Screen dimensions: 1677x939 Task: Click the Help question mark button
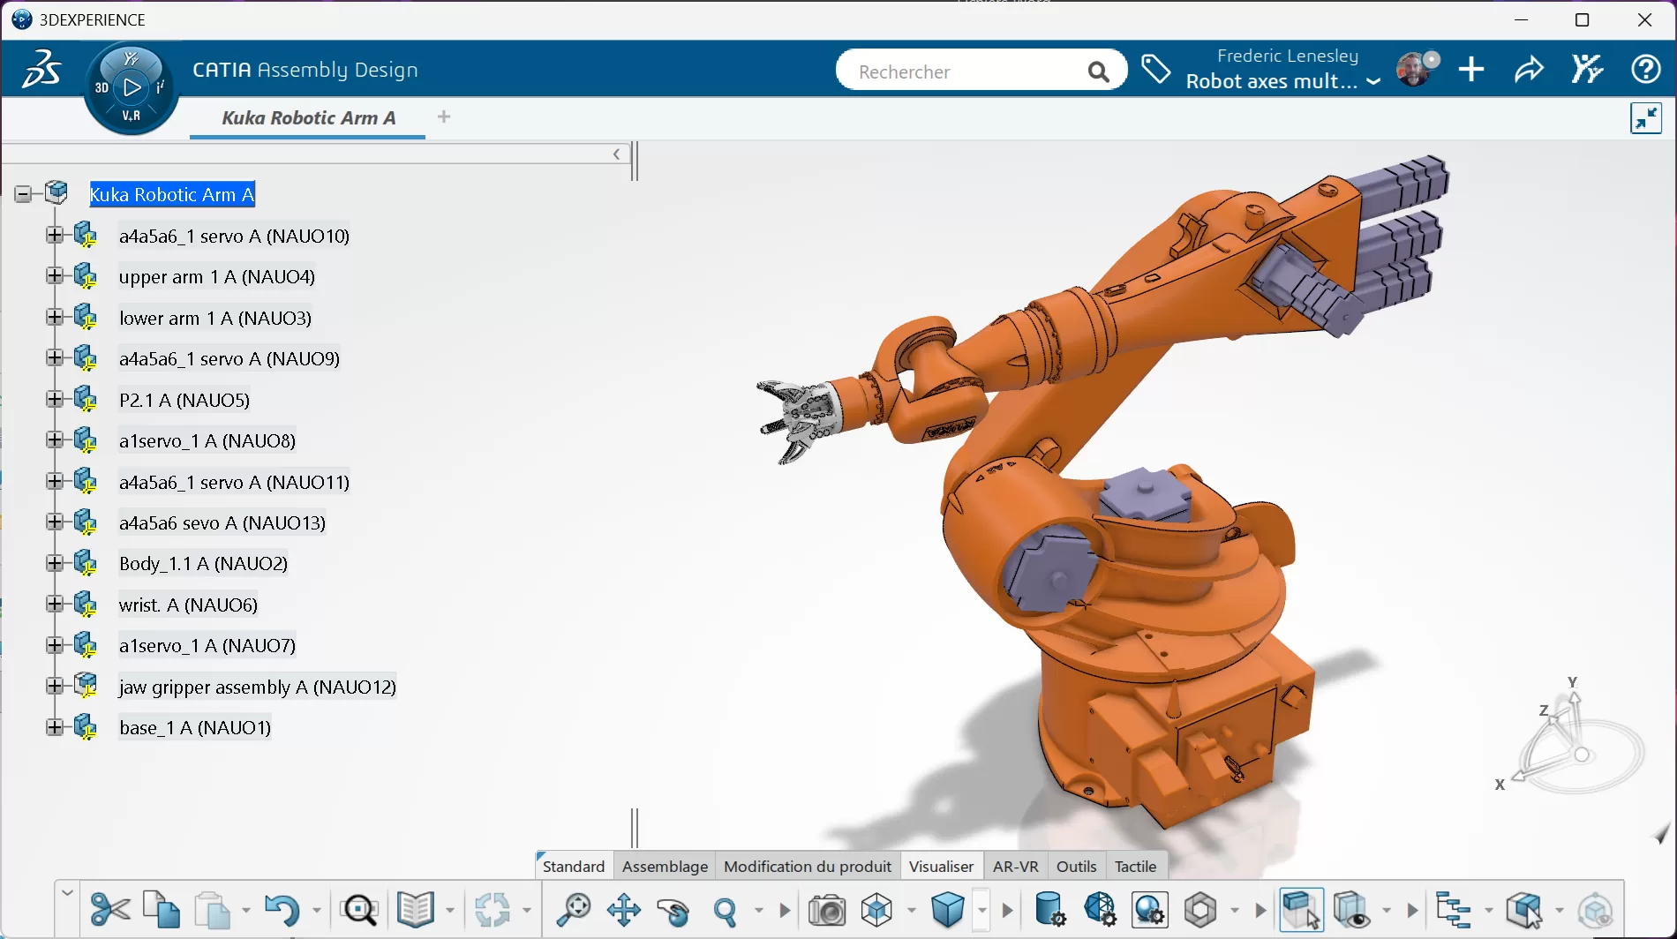(1645, 69)
